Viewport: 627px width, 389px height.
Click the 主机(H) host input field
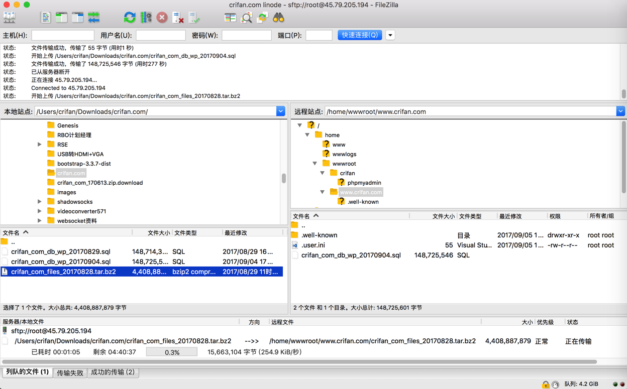click(63, 35)
